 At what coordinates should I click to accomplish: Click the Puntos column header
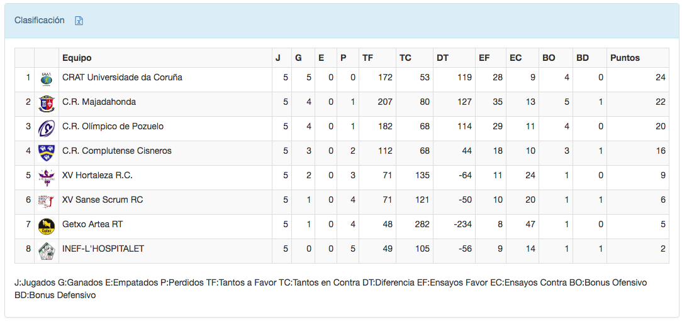click(x=625, y=58)
